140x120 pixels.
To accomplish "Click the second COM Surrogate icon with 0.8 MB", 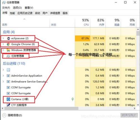I will [8, 93].
